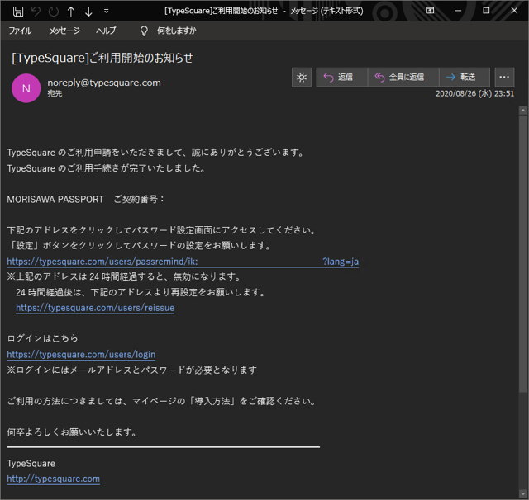This screenshot has width=529, height=500.
Task: Click the ribbon display options icon
Action: tap(430, 11)
